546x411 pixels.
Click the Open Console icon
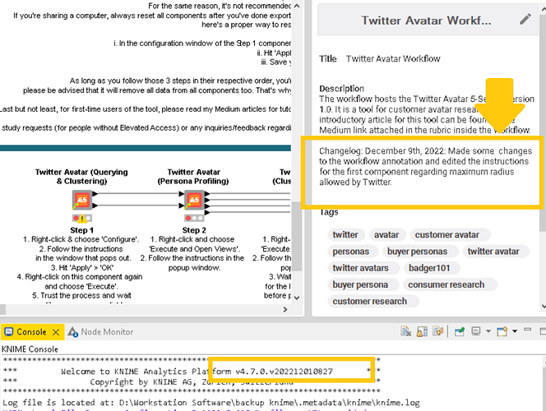point(502,331)
